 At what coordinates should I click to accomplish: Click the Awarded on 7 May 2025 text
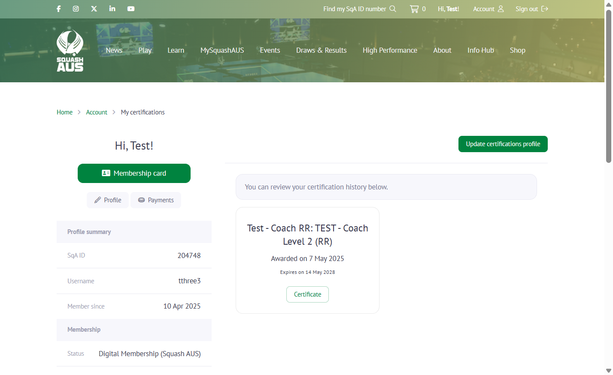[x=307, y=258]
